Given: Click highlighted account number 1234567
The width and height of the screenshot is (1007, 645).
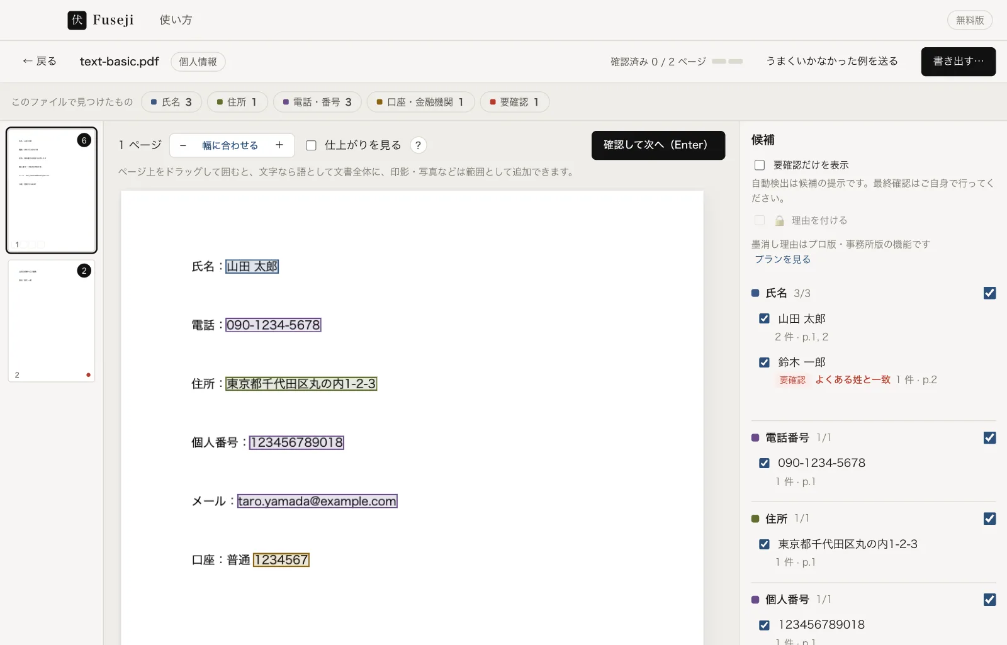Looking at the screenshot, I should click(x=281, y=560).
